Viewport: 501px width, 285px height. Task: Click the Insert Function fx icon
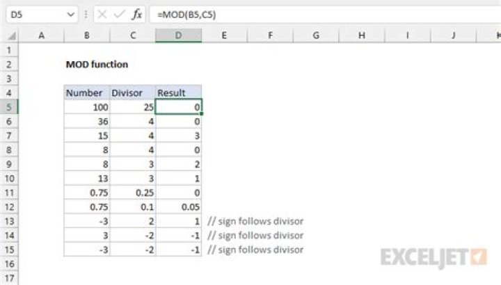(138, 13)
